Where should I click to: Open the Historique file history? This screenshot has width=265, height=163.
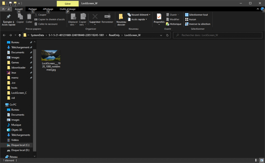174,24
